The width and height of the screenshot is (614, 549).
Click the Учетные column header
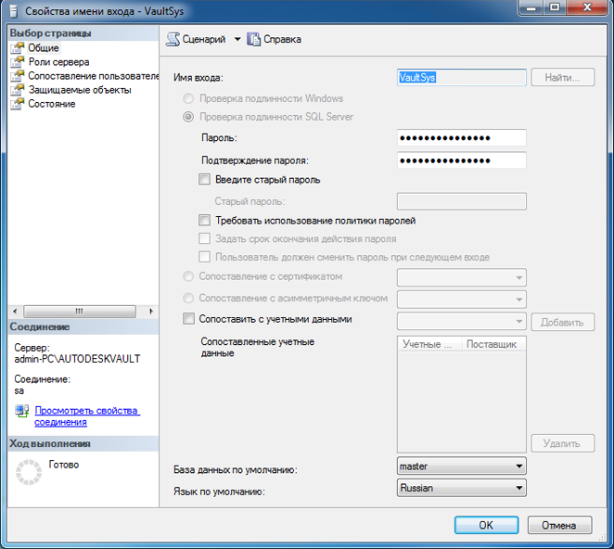(x=429, y=344)
